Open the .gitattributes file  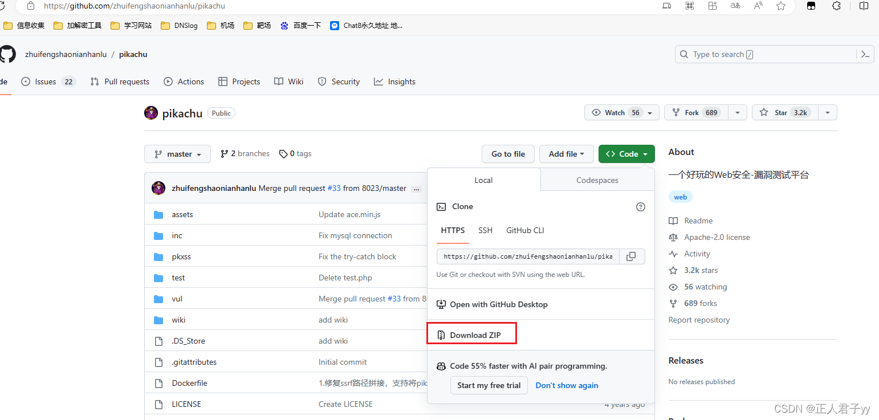194,362
